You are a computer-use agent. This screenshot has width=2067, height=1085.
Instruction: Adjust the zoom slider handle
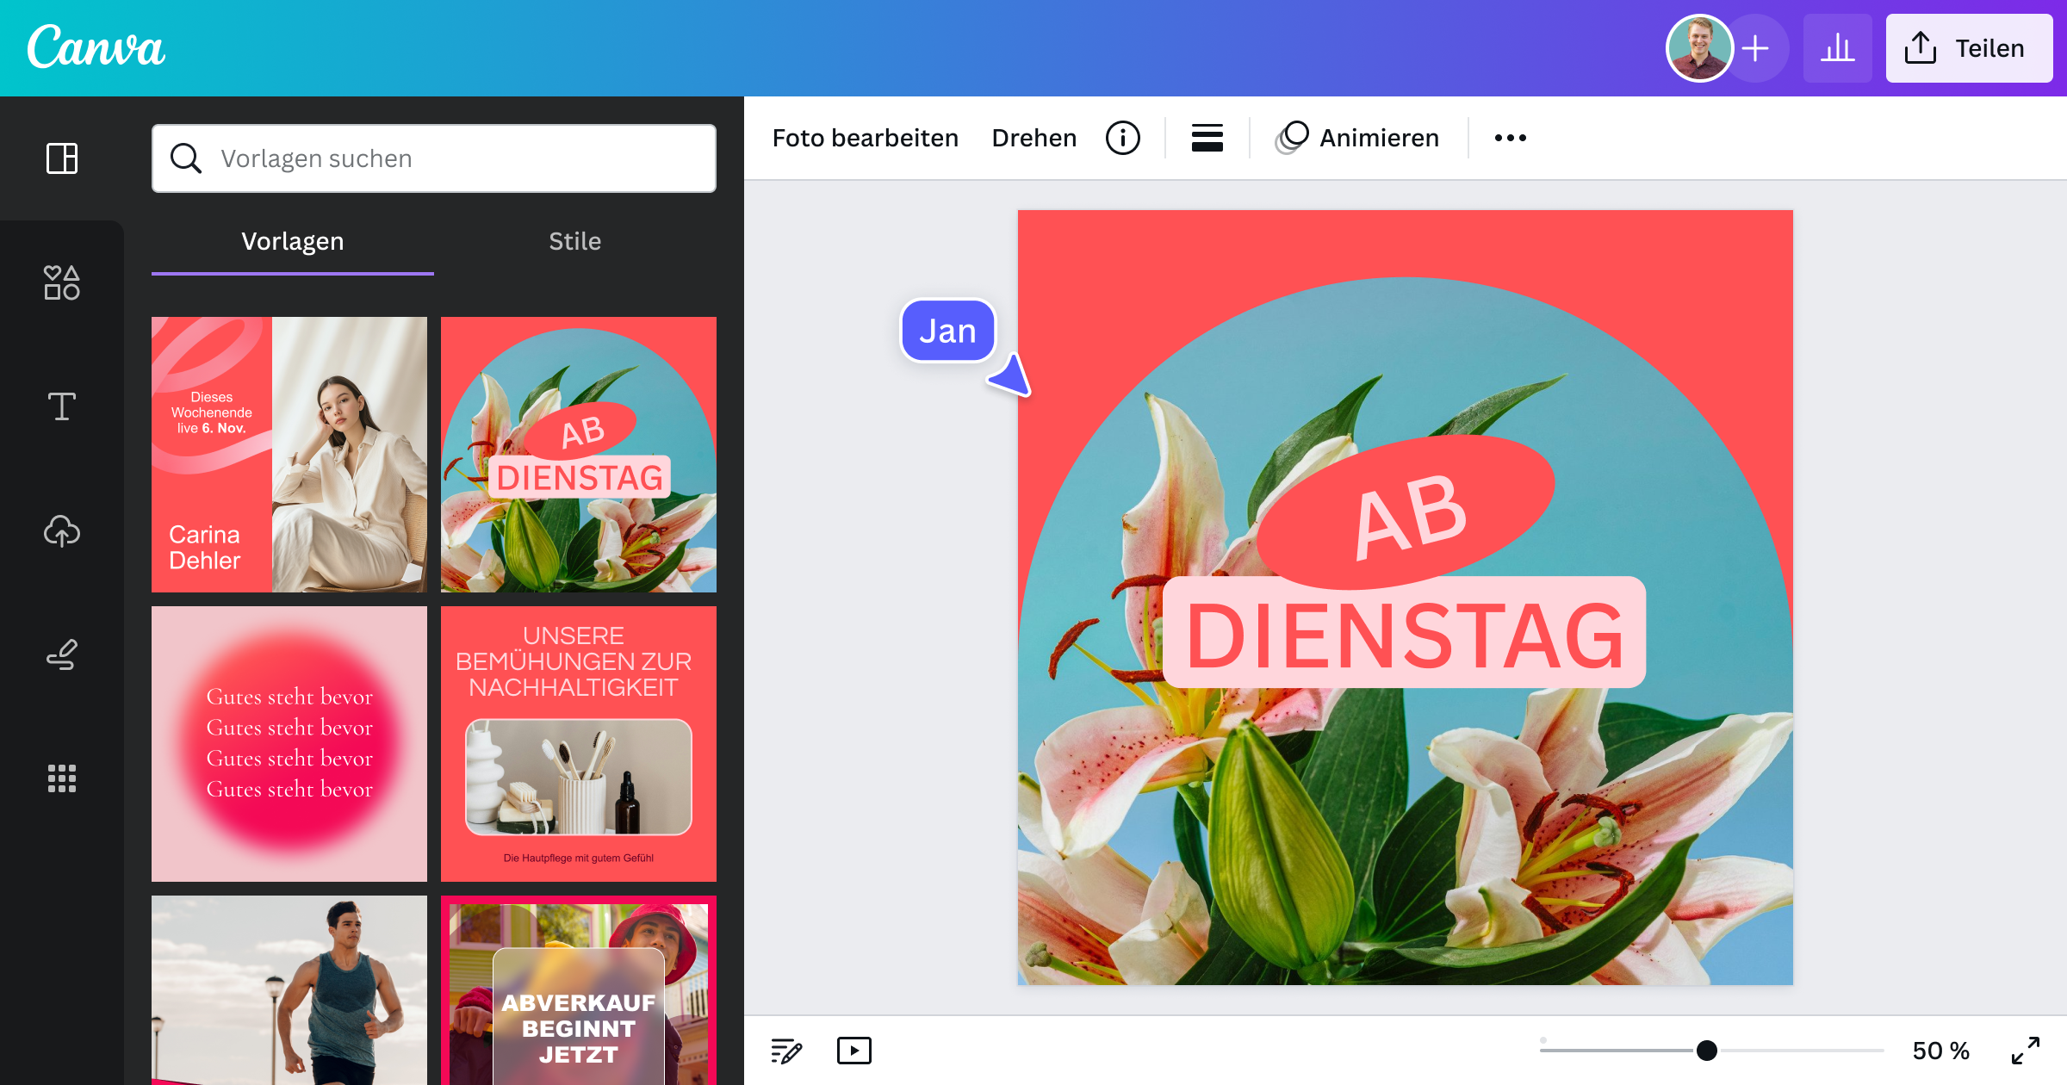pyautogui.click(x=1707, y=1050)
